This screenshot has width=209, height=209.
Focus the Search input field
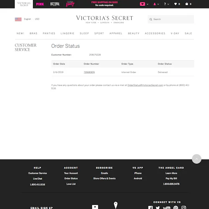coord(171,19)
